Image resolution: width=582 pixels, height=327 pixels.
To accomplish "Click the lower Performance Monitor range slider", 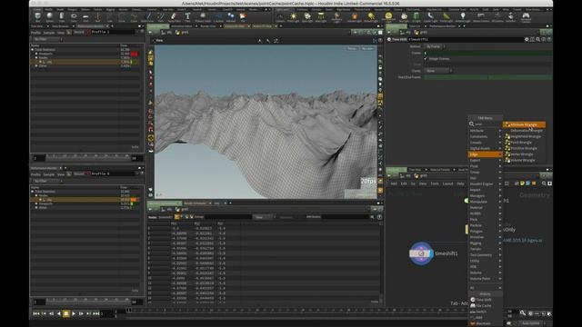I will click(87, 302).
